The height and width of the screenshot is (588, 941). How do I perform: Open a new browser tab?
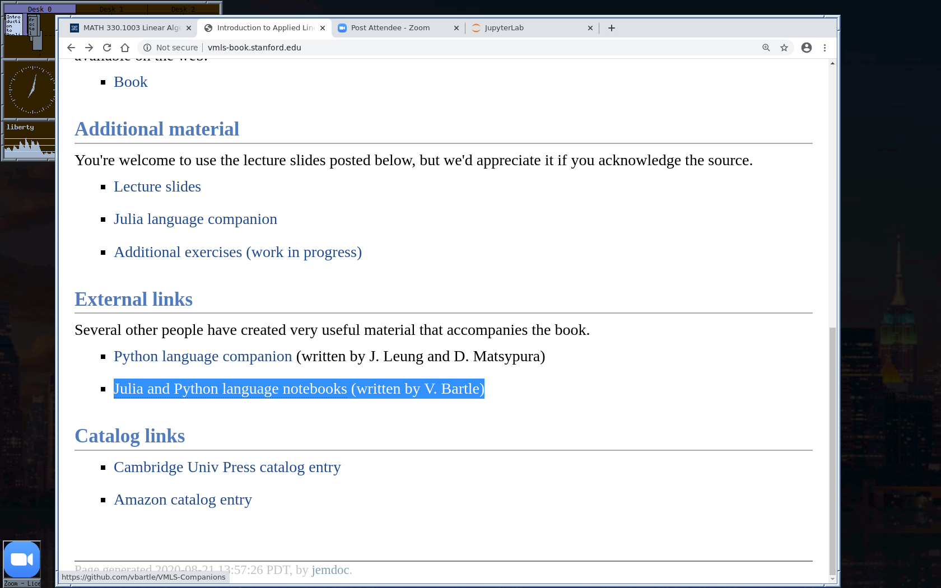pos(612,28)
